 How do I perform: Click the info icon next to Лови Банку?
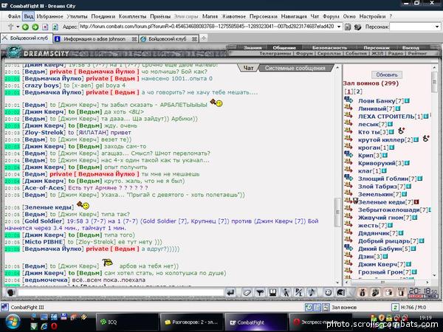point(407,101)
